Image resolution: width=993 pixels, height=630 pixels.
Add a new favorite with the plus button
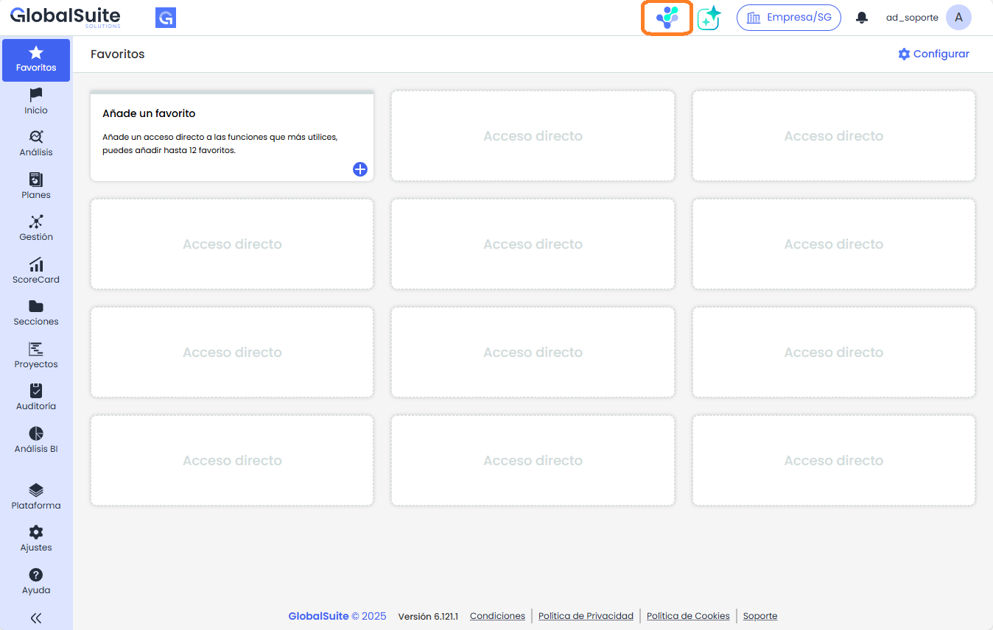point(360,169)
